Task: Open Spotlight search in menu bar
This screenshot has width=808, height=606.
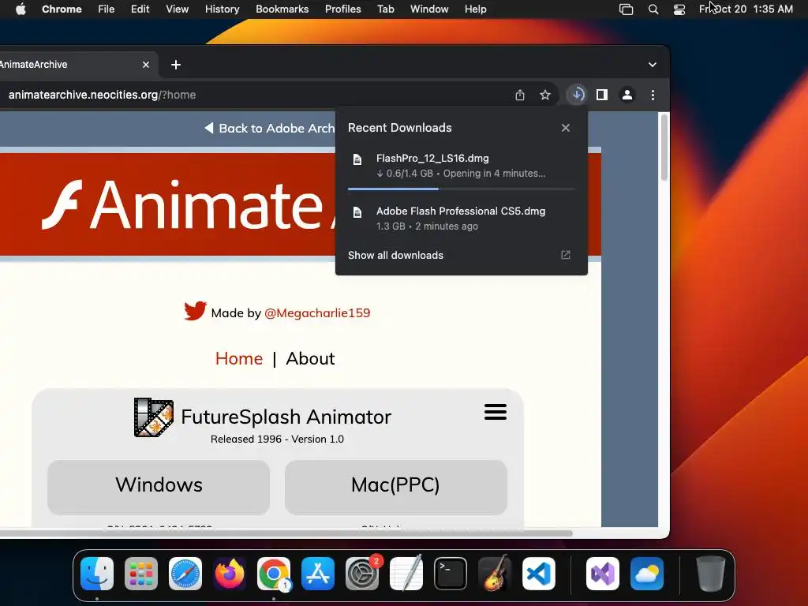Action: point(653,9)
